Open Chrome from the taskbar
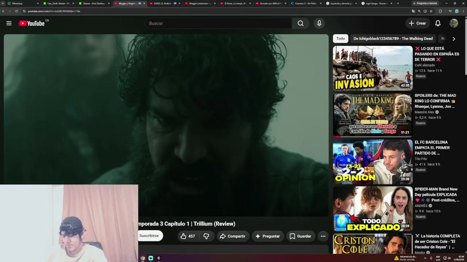Screen dimensions: 467x262 click(x=143, y=258)
